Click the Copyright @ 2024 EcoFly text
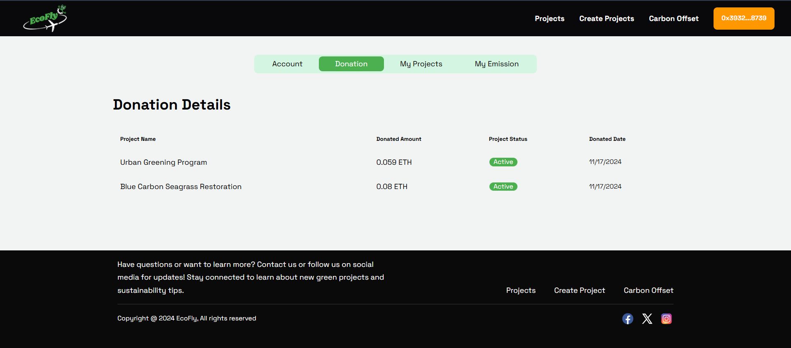This screenshot has width=791, height=348. [187, 318]
